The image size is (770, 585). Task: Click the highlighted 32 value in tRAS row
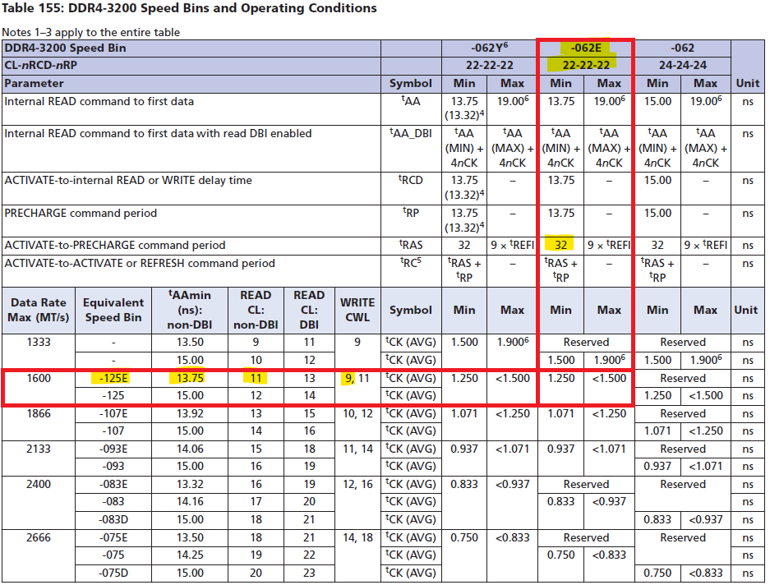(x=561, y=245)
